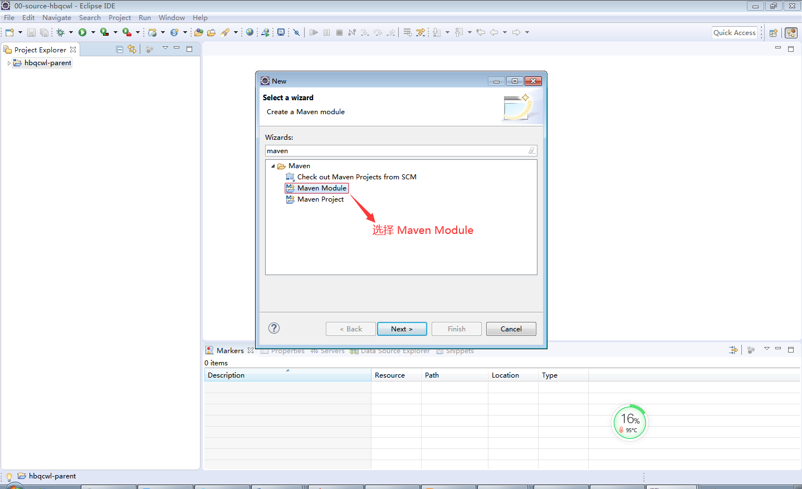Select Check out Maven Projects from SCM

(351, 177)
